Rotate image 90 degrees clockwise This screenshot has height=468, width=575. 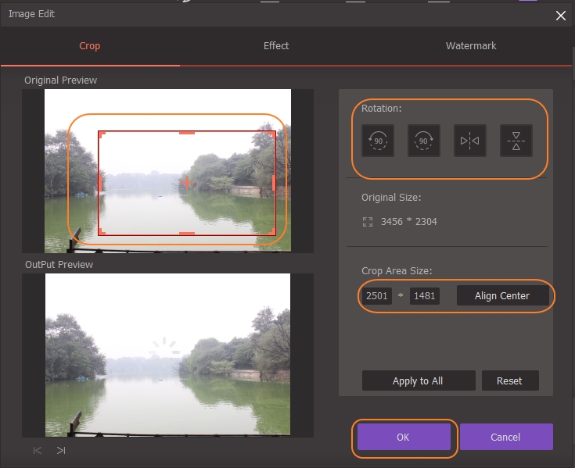click(x=424, y=141)
